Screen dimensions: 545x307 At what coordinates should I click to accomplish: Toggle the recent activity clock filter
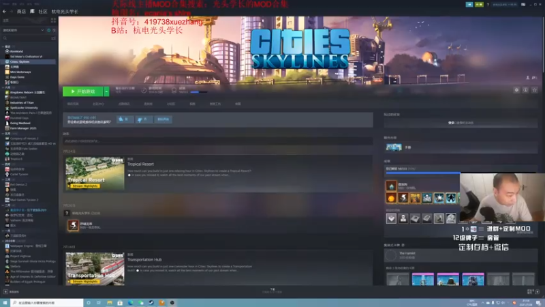point(48,30)
